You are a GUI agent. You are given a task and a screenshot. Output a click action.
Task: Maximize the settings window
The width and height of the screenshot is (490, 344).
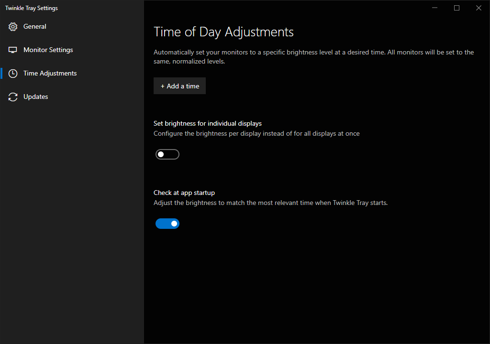click(457, 8)
